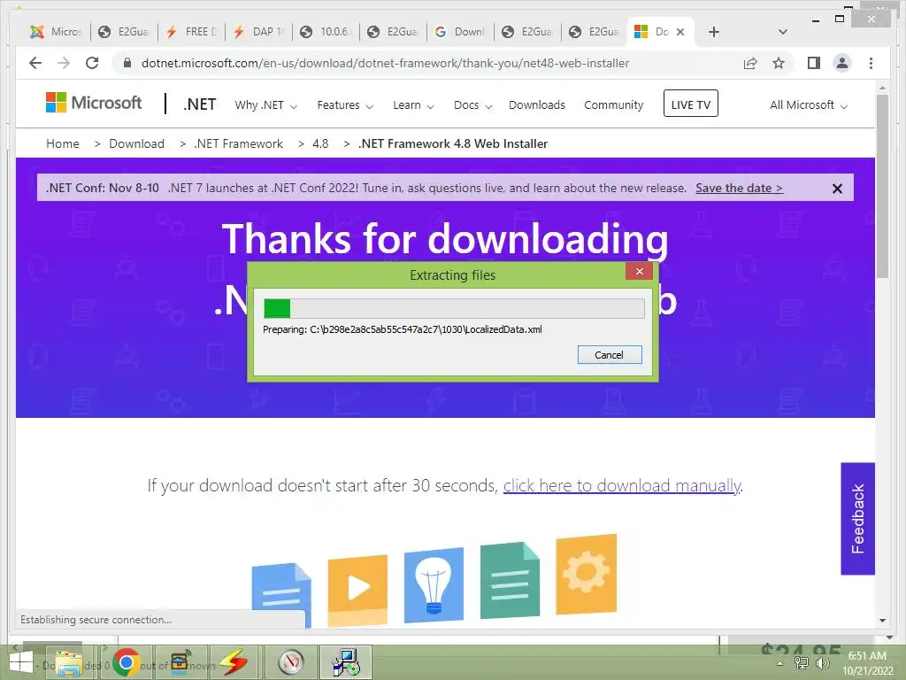Dismiss the .NET Conf banner

pos(837,189)
